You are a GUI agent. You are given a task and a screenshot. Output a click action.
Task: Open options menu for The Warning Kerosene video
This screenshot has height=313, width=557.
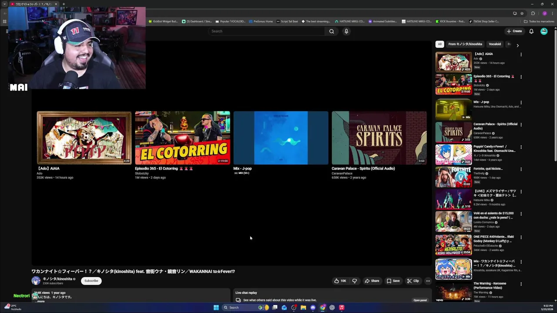click(521, 284)
